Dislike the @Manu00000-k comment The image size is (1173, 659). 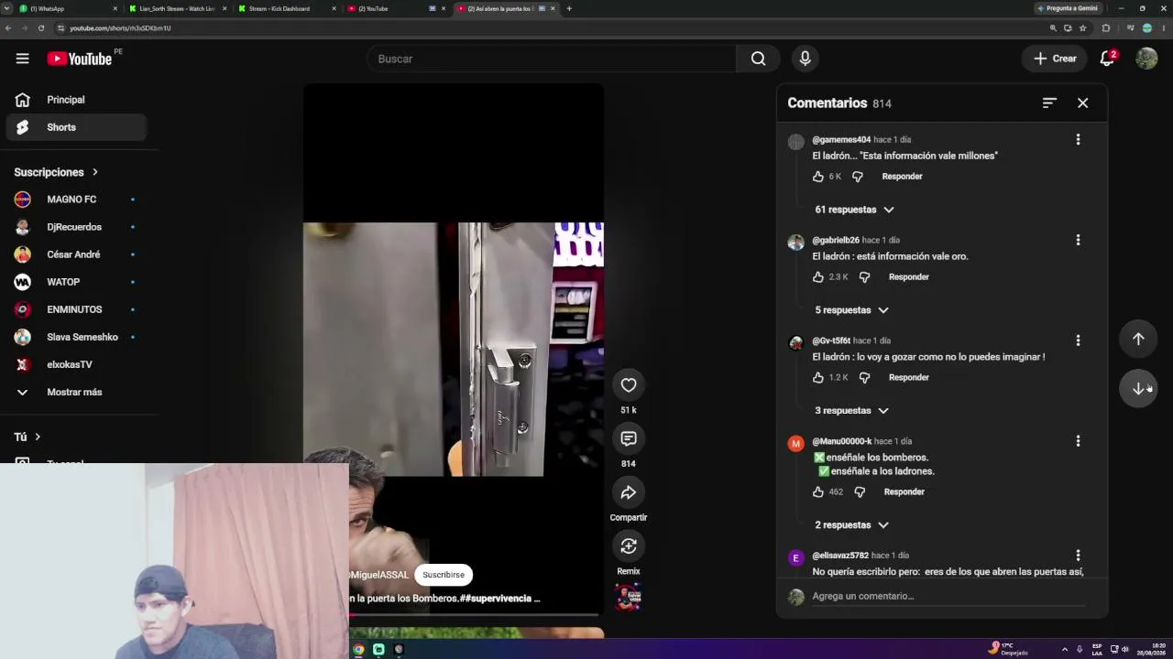tap(860, 492)
